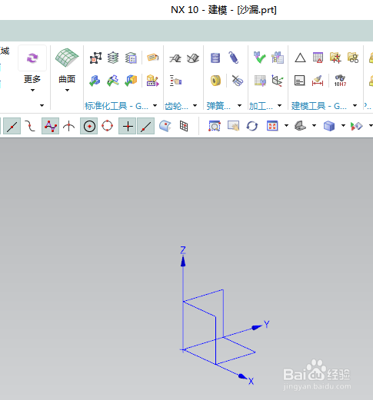Toggle the Point on Curve snap
This screenshot has height=400, width=373.
point(146,126)
